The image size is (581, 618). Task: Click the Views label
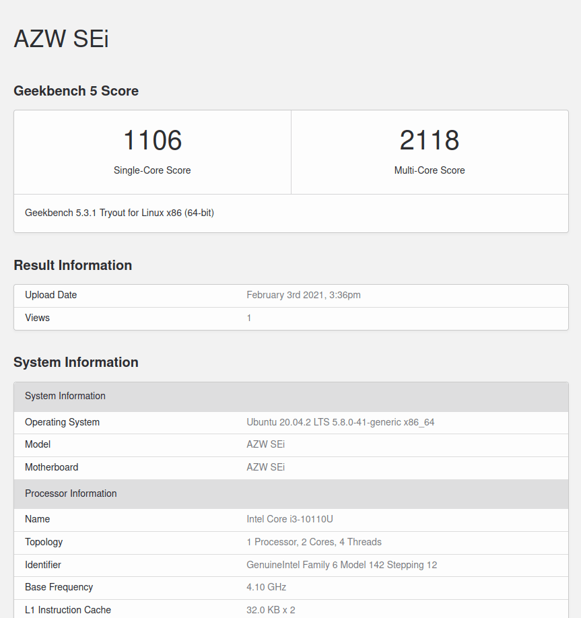pos(38,318)
